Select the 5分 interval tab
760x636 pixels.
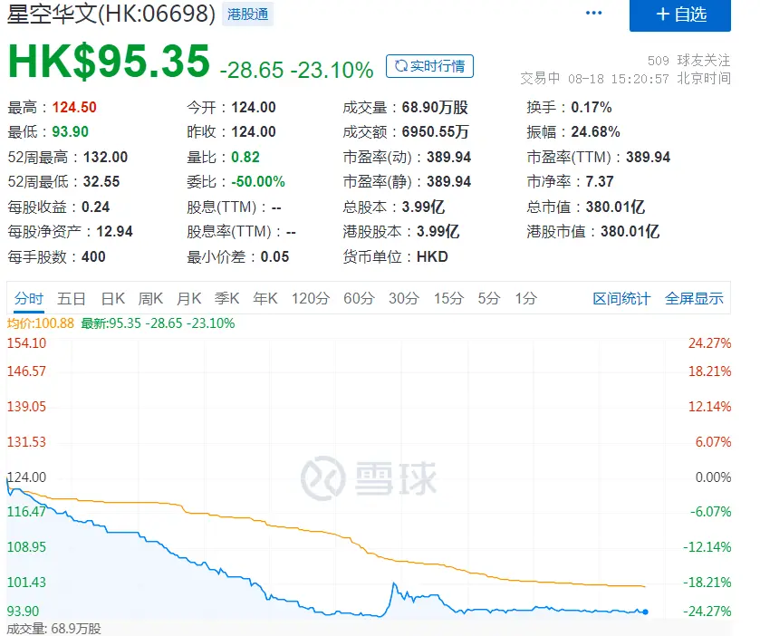click(489, 298)
